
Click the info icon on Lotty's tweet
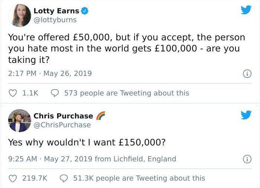(246, 74)
